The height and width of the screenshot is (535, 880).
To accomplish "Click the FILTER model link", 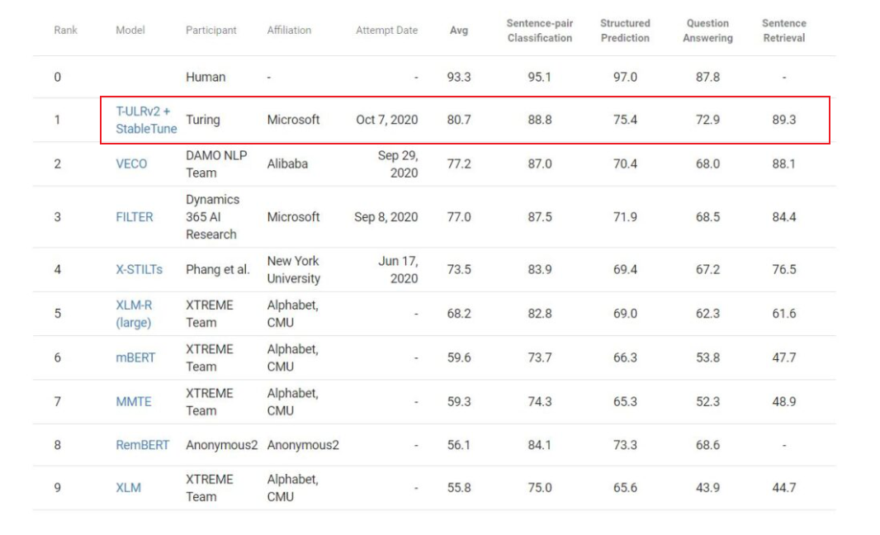I will (135, 216).
